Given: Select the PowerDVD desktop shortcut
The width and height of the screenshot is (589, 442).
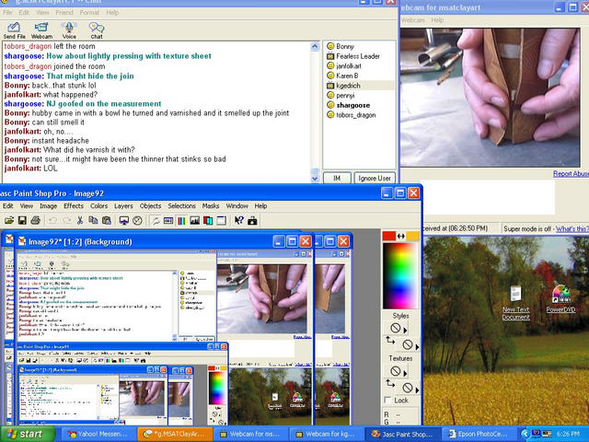Looking at the screenshot, I should tap(560, 299).
